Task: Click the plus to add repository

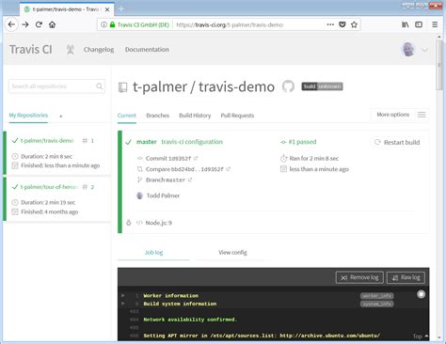Action: (x=61, y=117)
